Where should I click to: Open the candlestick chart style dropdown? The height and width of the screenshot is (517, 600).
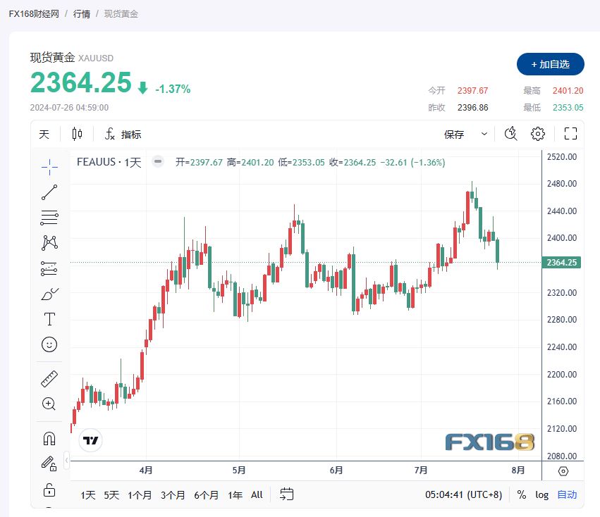pyautogui.click(x=77, y=134)
